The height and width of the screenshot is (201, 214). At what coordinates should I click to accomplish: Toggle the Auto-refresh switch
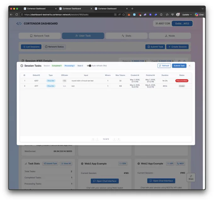89,66
